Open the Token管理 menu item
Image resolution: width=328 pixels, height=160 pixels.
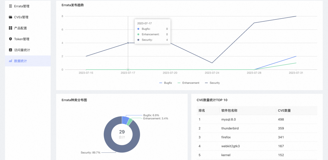pyautogui.click(x=28, y=39)
